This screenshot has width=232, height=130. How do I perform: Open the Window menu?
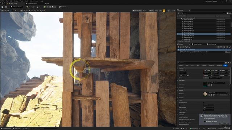click(16, 1)
